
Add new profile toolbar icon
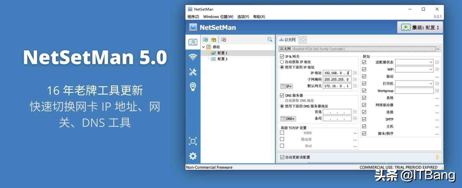click(x=205, y=40)
